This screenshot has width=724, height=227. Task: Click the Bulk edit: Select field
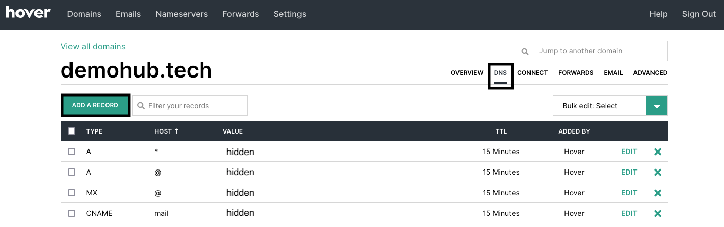pos(599,106)
